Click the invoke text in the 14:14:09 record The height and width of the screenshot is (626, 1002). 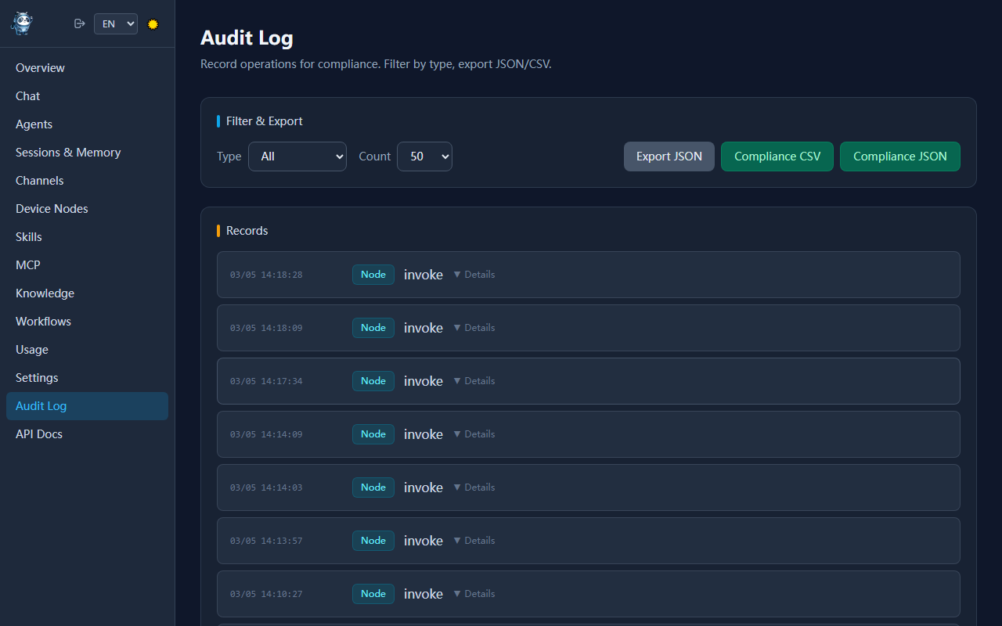[424, 434]
